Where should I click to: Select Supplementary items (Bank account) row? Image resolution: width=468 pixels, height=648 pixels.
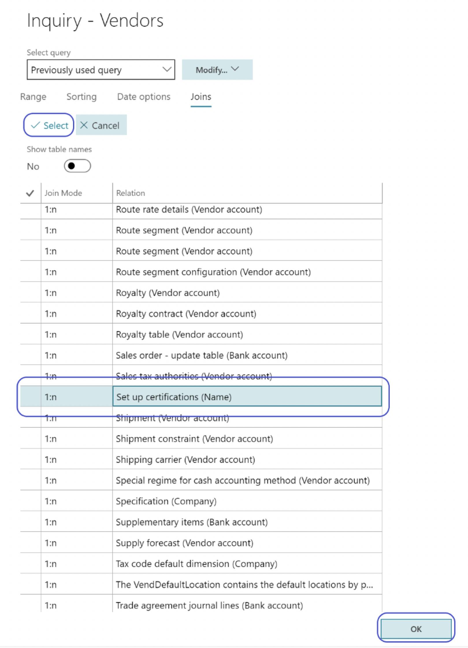pos(201,522)
